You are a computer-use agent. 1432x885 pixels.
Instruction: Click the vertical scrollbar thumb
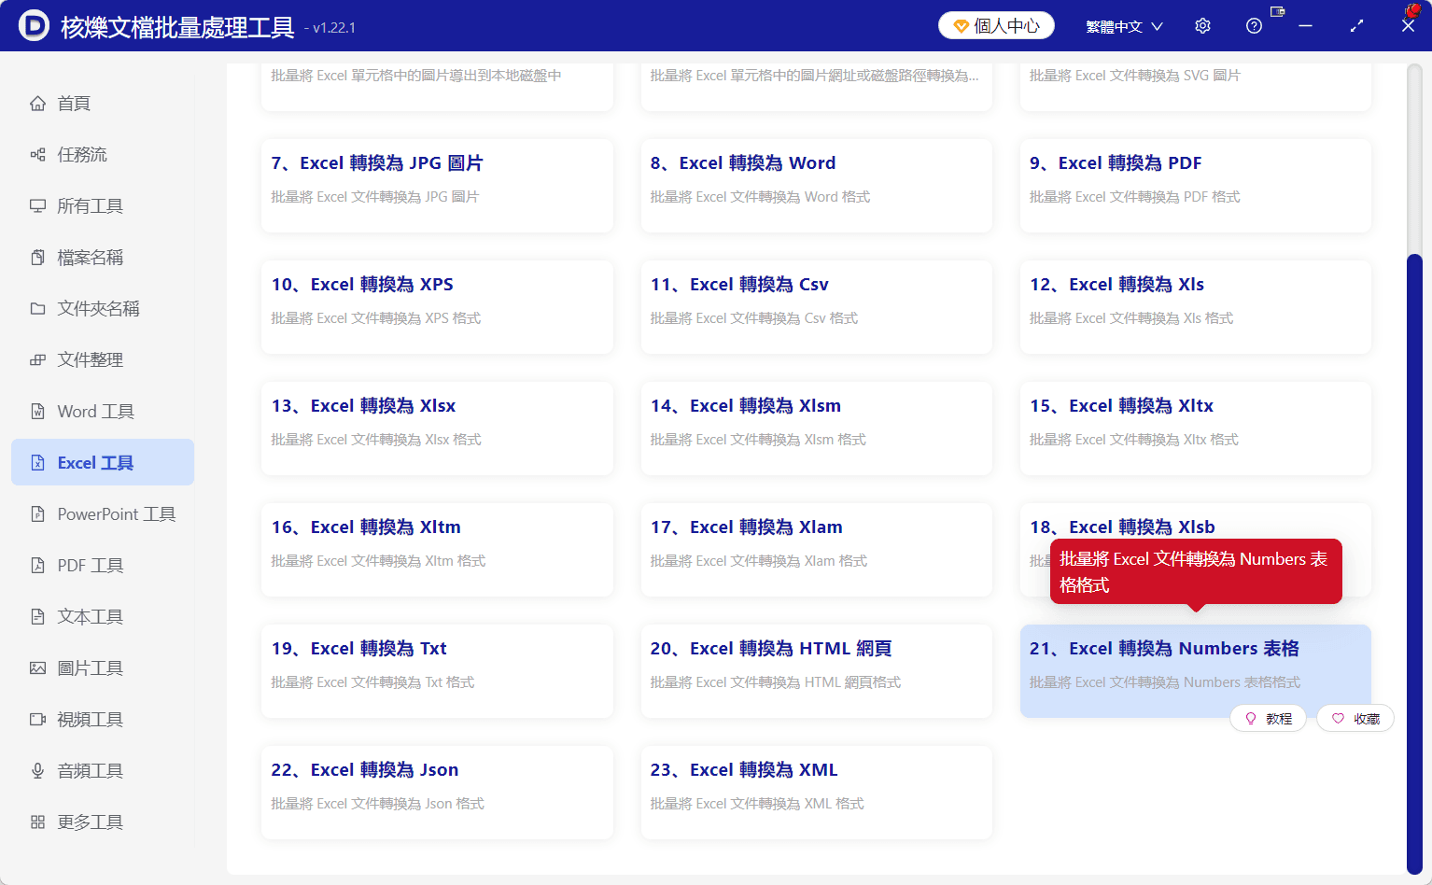pos(1414,564)
